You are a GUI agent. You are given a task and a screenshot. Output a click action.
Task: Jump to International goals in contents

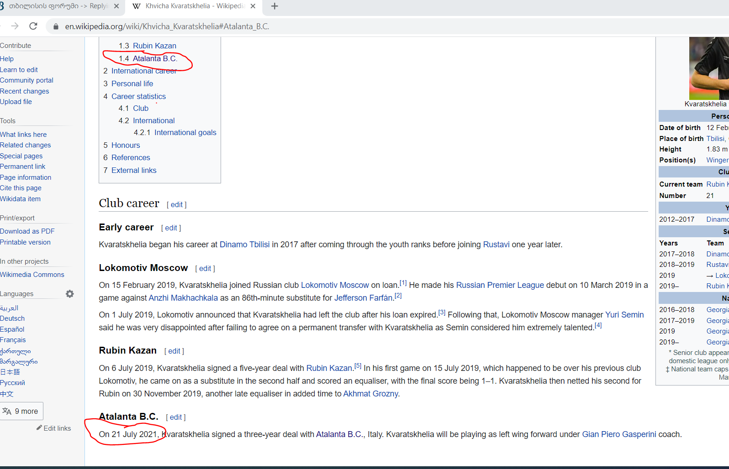[185, 132]
